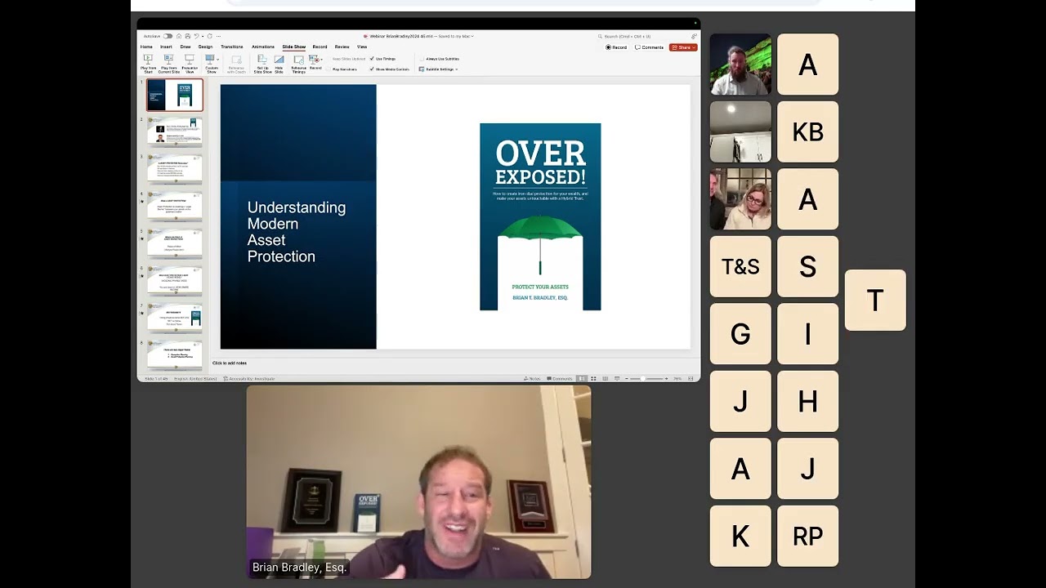Image resolution: width=1046 pixels, height=588 pixels.
Task: Select participant tile T&S
Action: (x=740, y=266)
